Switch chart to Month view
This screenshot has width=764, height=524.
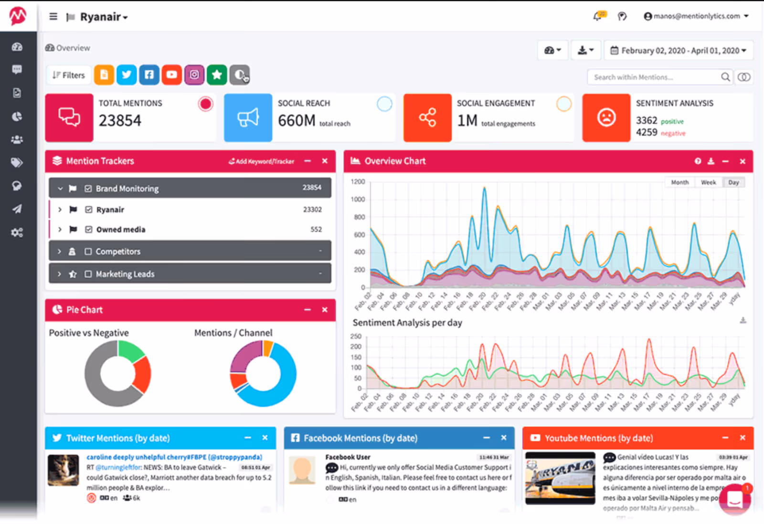[x=680, y=182]
